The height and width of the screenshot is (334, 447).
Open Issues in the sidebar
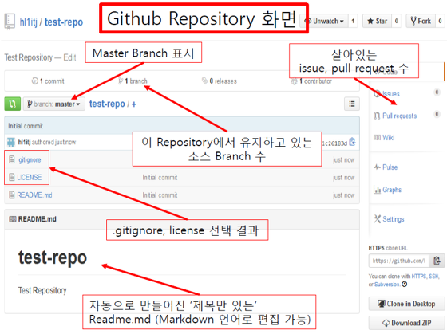(391, 94)
